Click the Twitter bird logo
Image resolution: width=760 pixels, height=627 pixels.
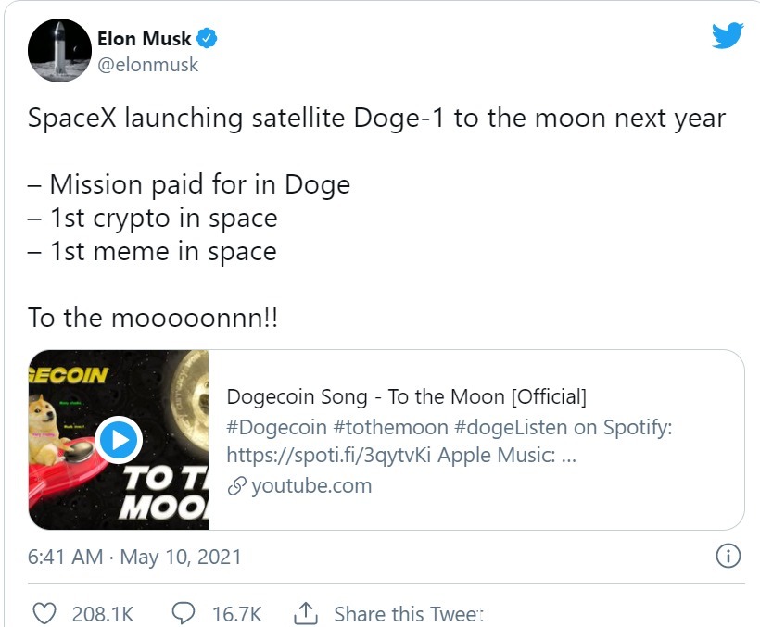point(727,34)
